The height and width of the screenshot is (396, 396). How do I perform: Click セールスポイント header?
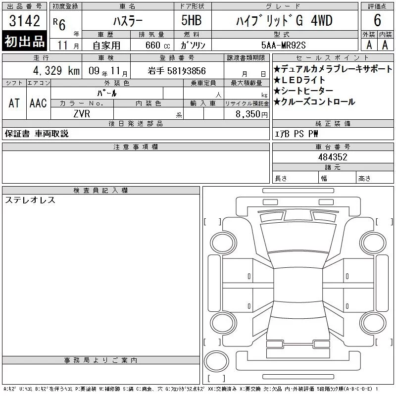tap(333, 58)
